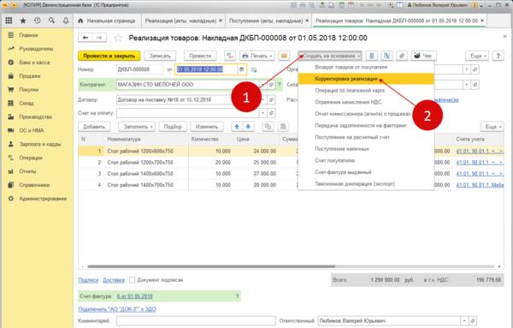Select Таможенная декларация (экспорт) item
This screenshot has height=328, width=513.
click(366, 184)
